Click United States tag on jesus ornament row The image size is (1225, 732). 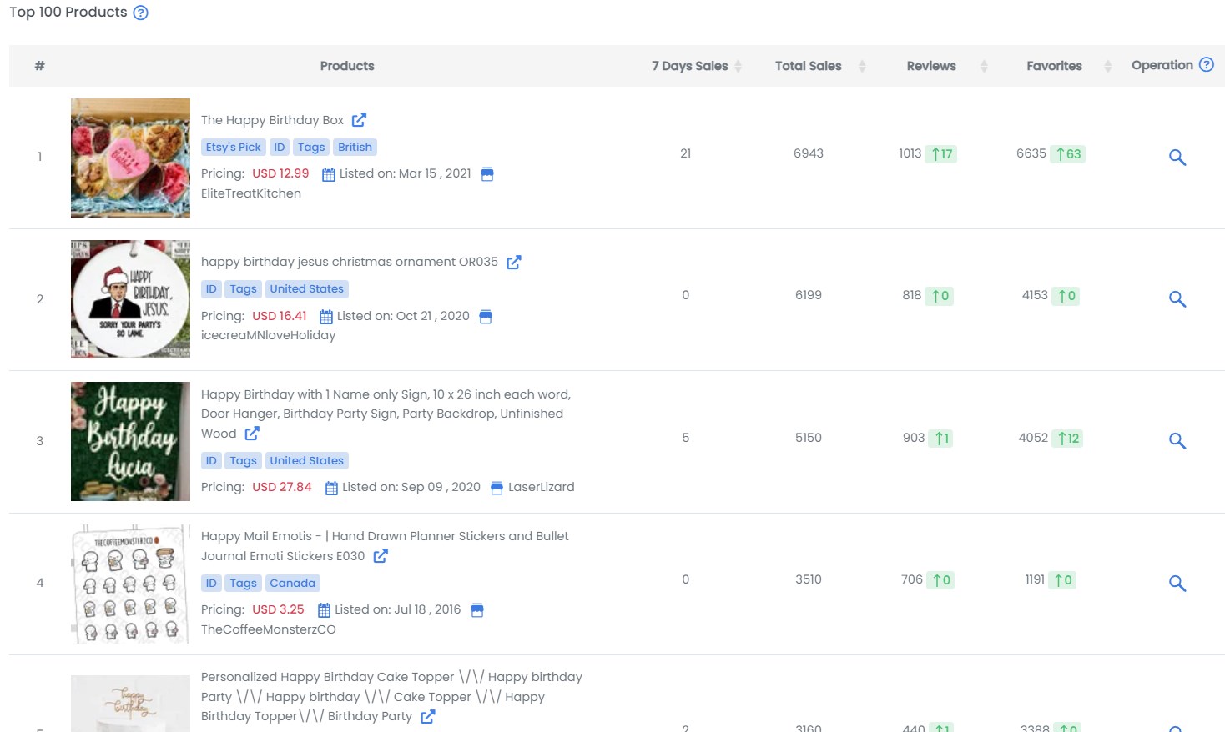[307, 288]
